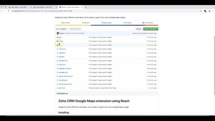The width and height of the screenshot is (215, 121).
Task: Click file icon beside Makefile
Action: click(57, 57)
